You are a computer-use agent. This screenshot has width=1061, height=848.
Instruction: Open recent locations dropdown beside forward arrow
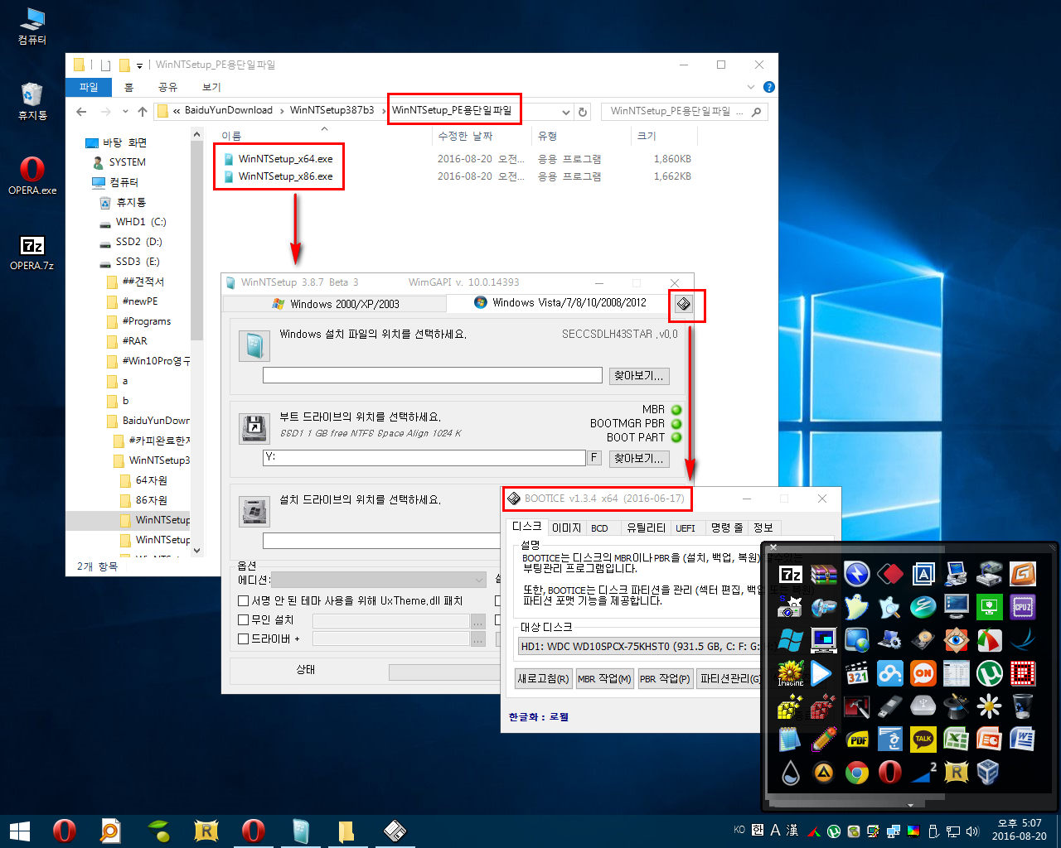125,111
